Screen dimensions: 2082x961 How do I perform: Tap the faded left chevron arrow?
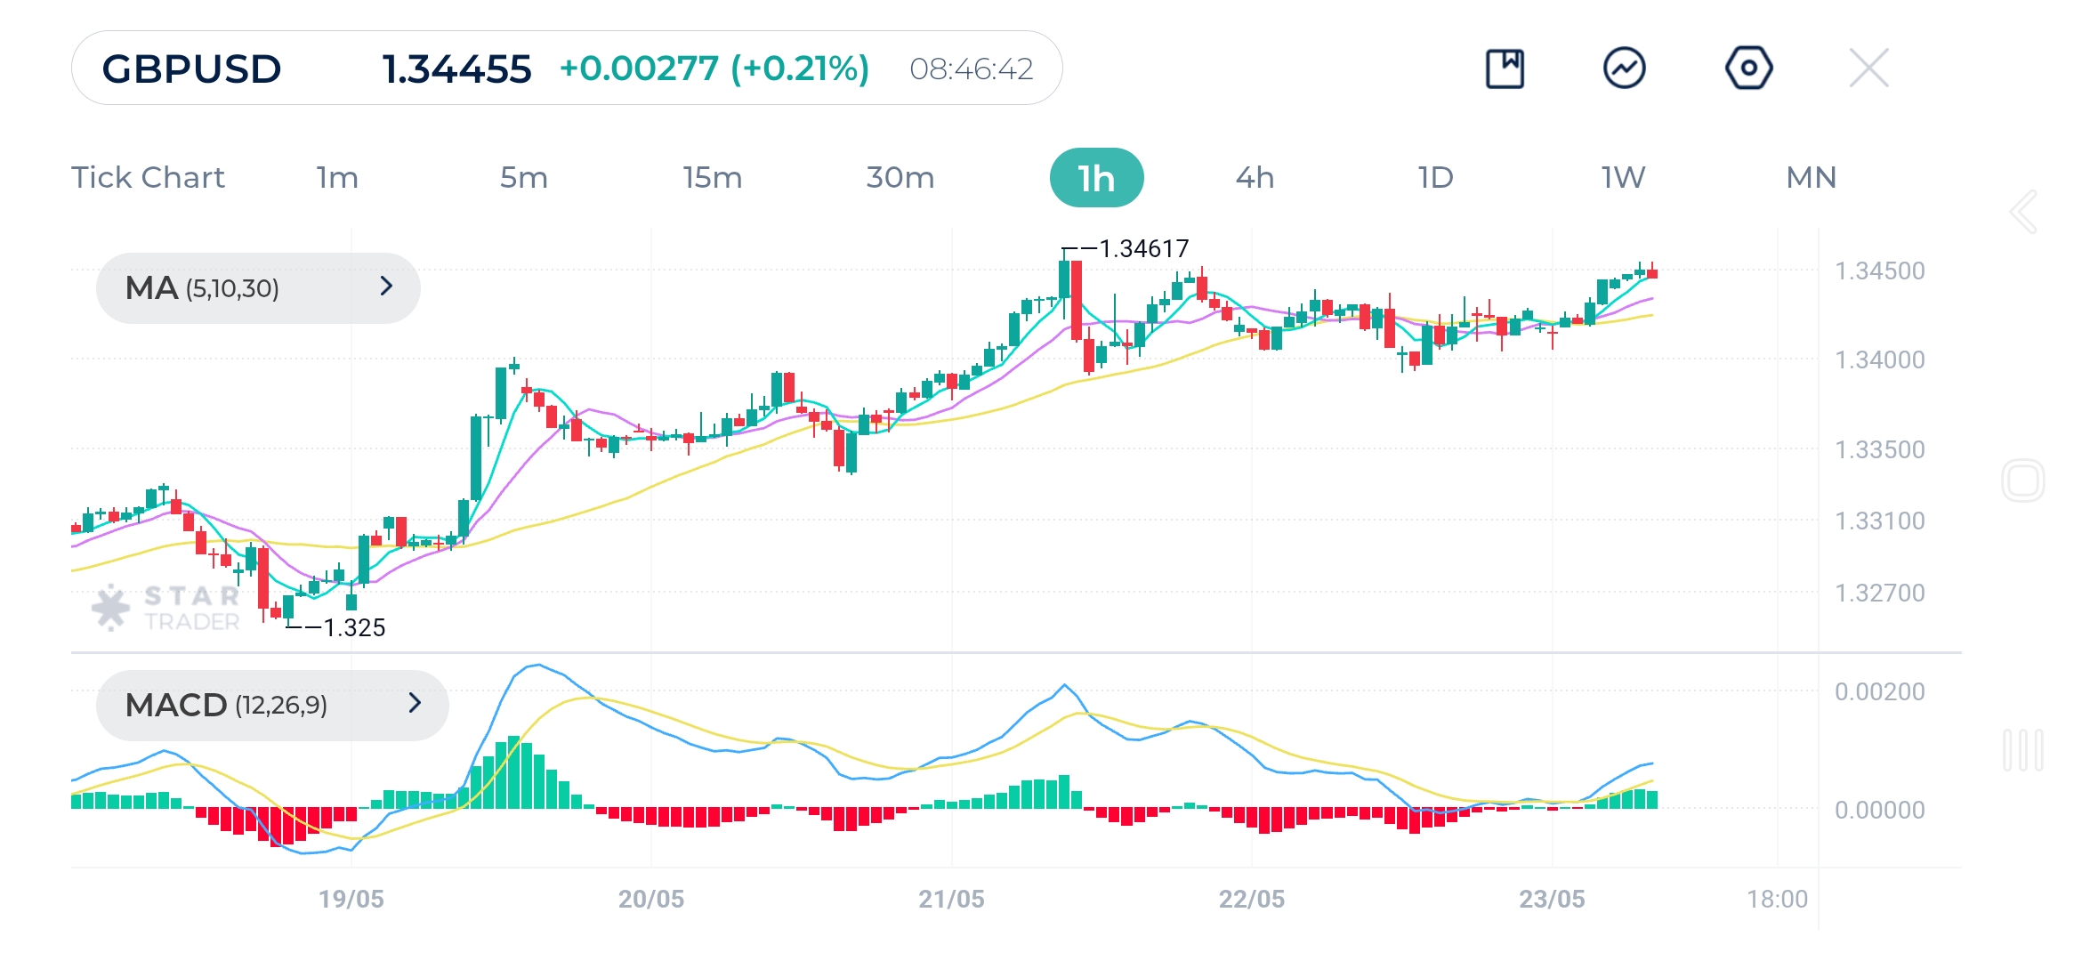point(2023,212)
